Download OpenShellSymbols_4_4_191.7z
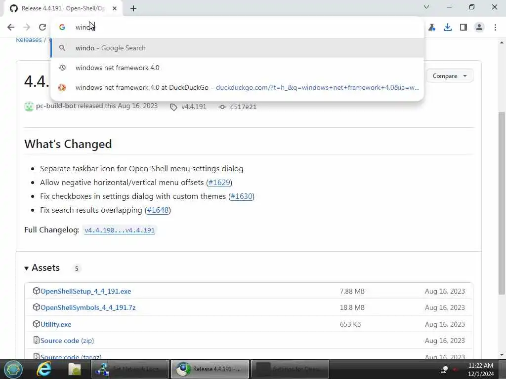Screen dimensions: 506x379 pyautogui.click(x=88, y=307)
